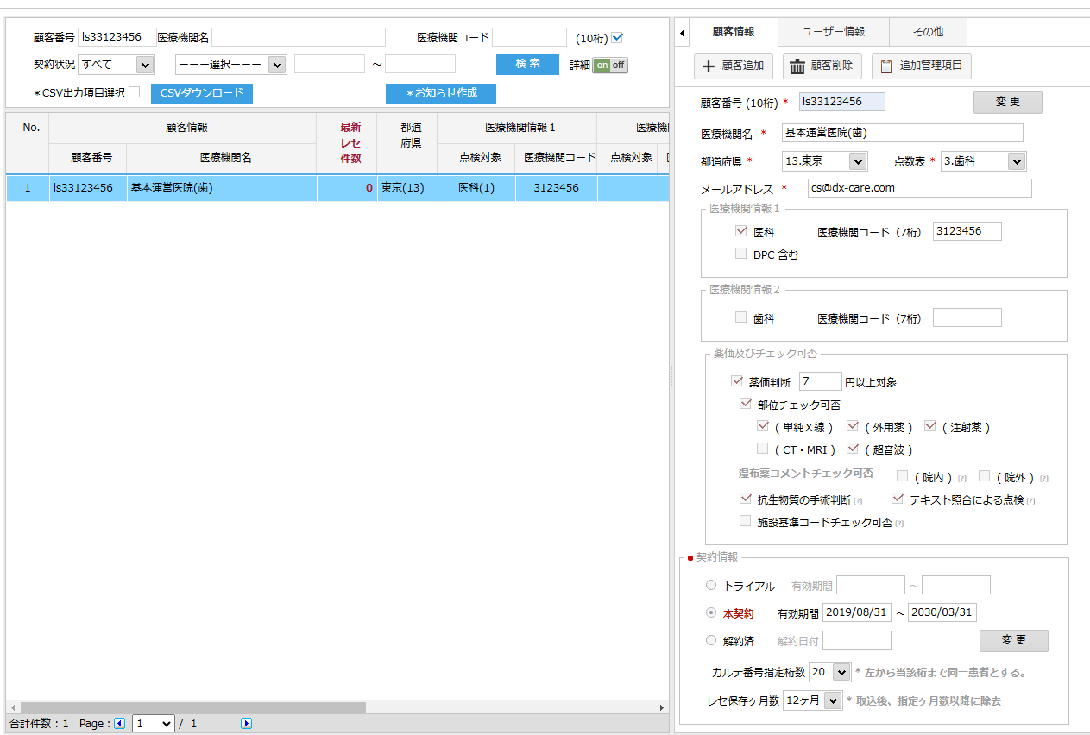Open page number dropdown
This screenshot has width=1090, height=735.
click(x=154, y=724)
